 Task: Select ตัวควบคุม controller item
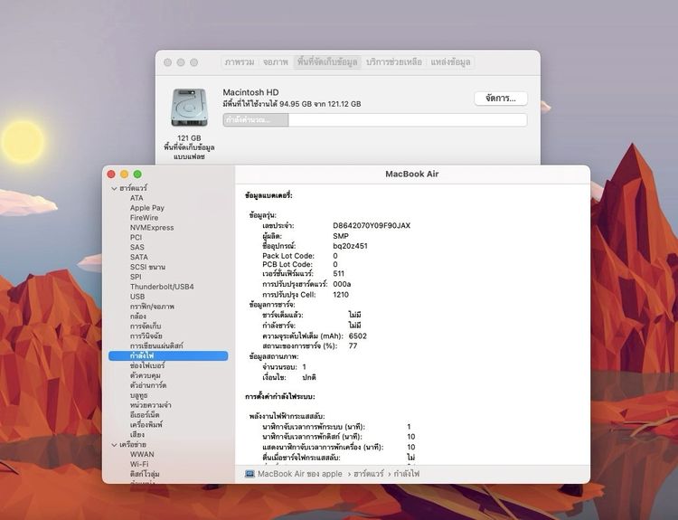pyautogui.click(x=146, y=375)
